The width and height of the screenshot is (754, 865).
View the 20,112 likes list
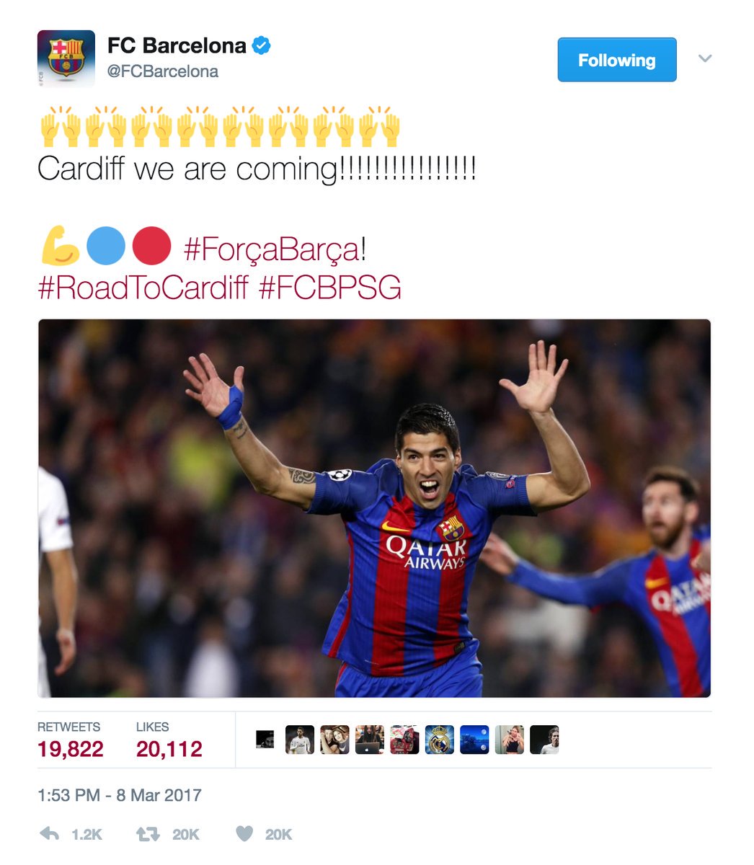click(169, 741)
